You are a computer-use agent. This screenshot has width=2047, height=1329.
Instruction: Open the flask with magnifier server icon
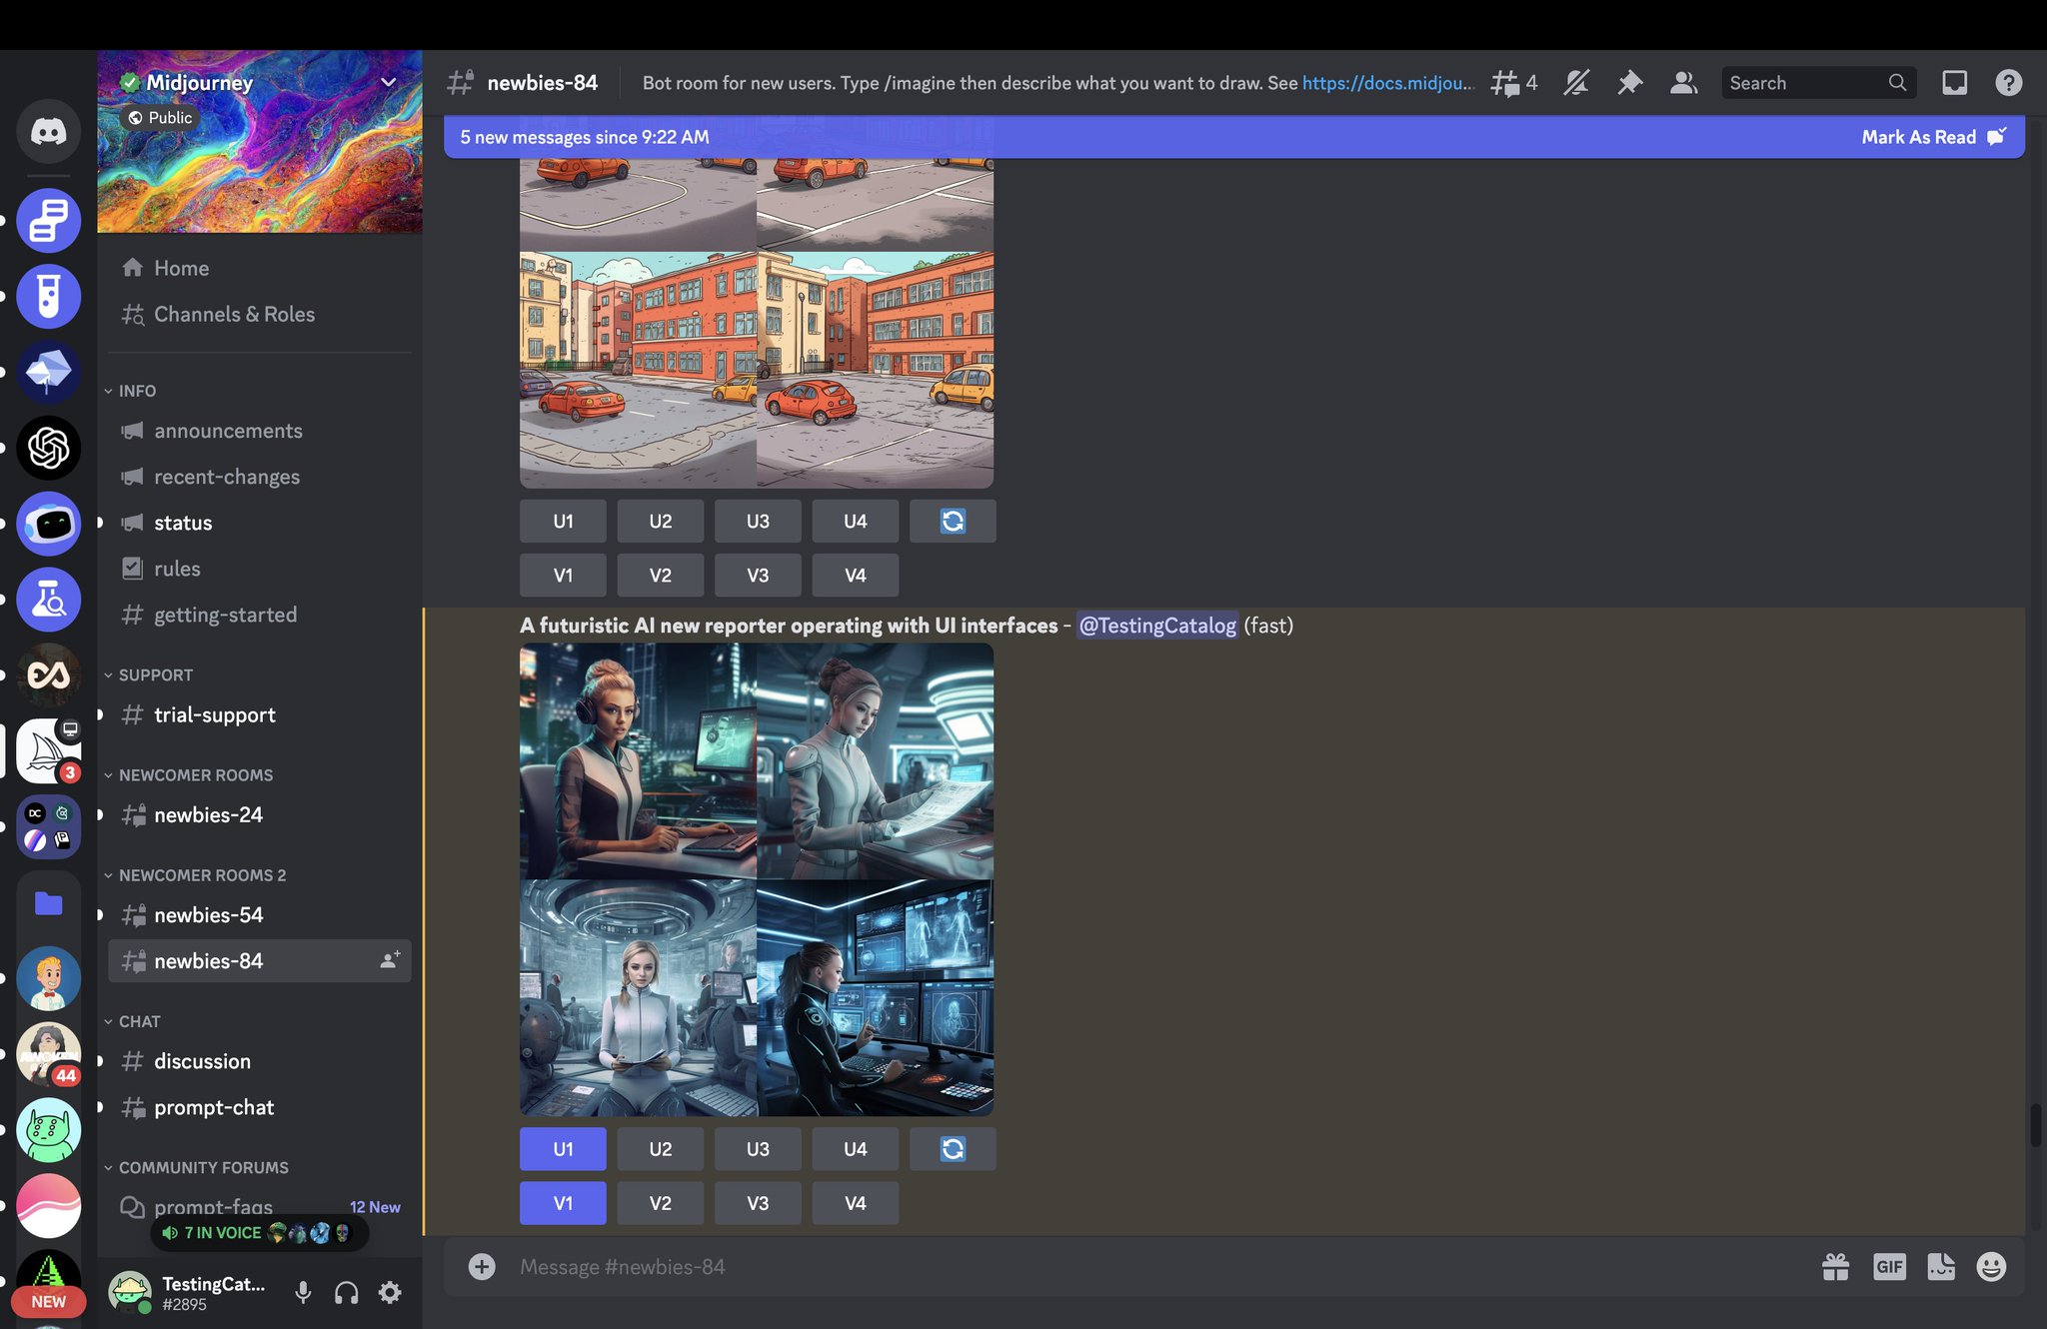coord(48,600)
